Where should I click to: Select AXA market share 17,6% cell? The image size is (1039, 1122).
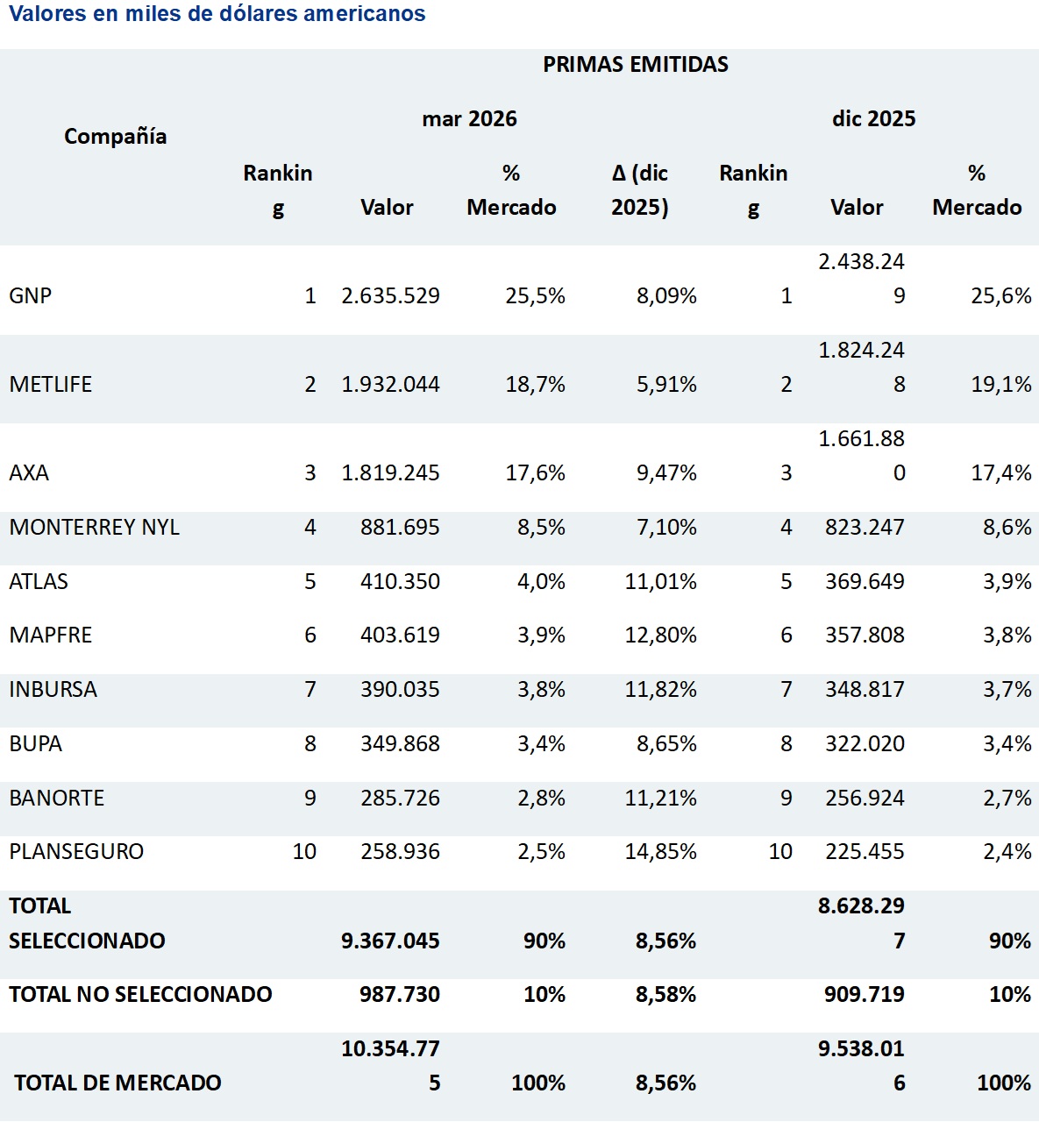(536, 473)
